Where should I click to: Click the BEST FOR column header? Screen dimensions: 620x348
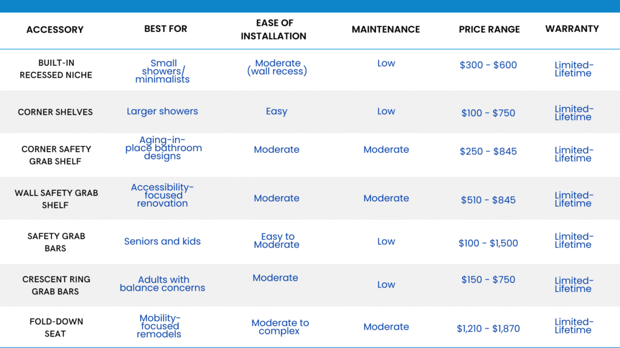pyautogui.click(x=165, y=29)
